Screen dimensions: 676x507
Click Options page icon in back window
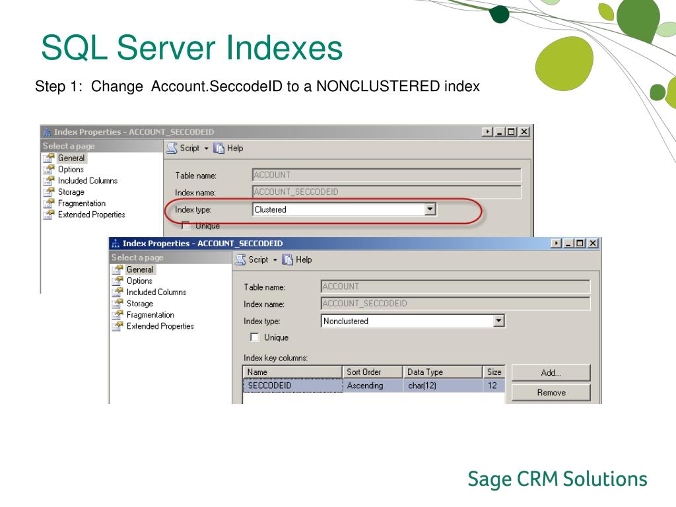coord(49,169)
